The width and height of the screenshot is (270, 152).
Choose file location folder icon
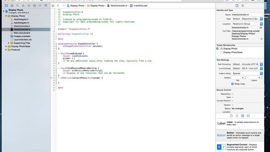click(x=261, y=27)
